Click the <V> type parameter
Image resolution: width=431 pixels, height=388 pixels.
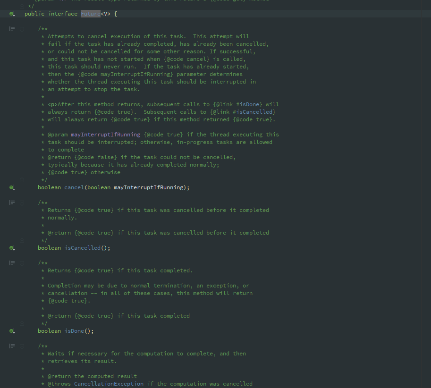pos(106,14)
